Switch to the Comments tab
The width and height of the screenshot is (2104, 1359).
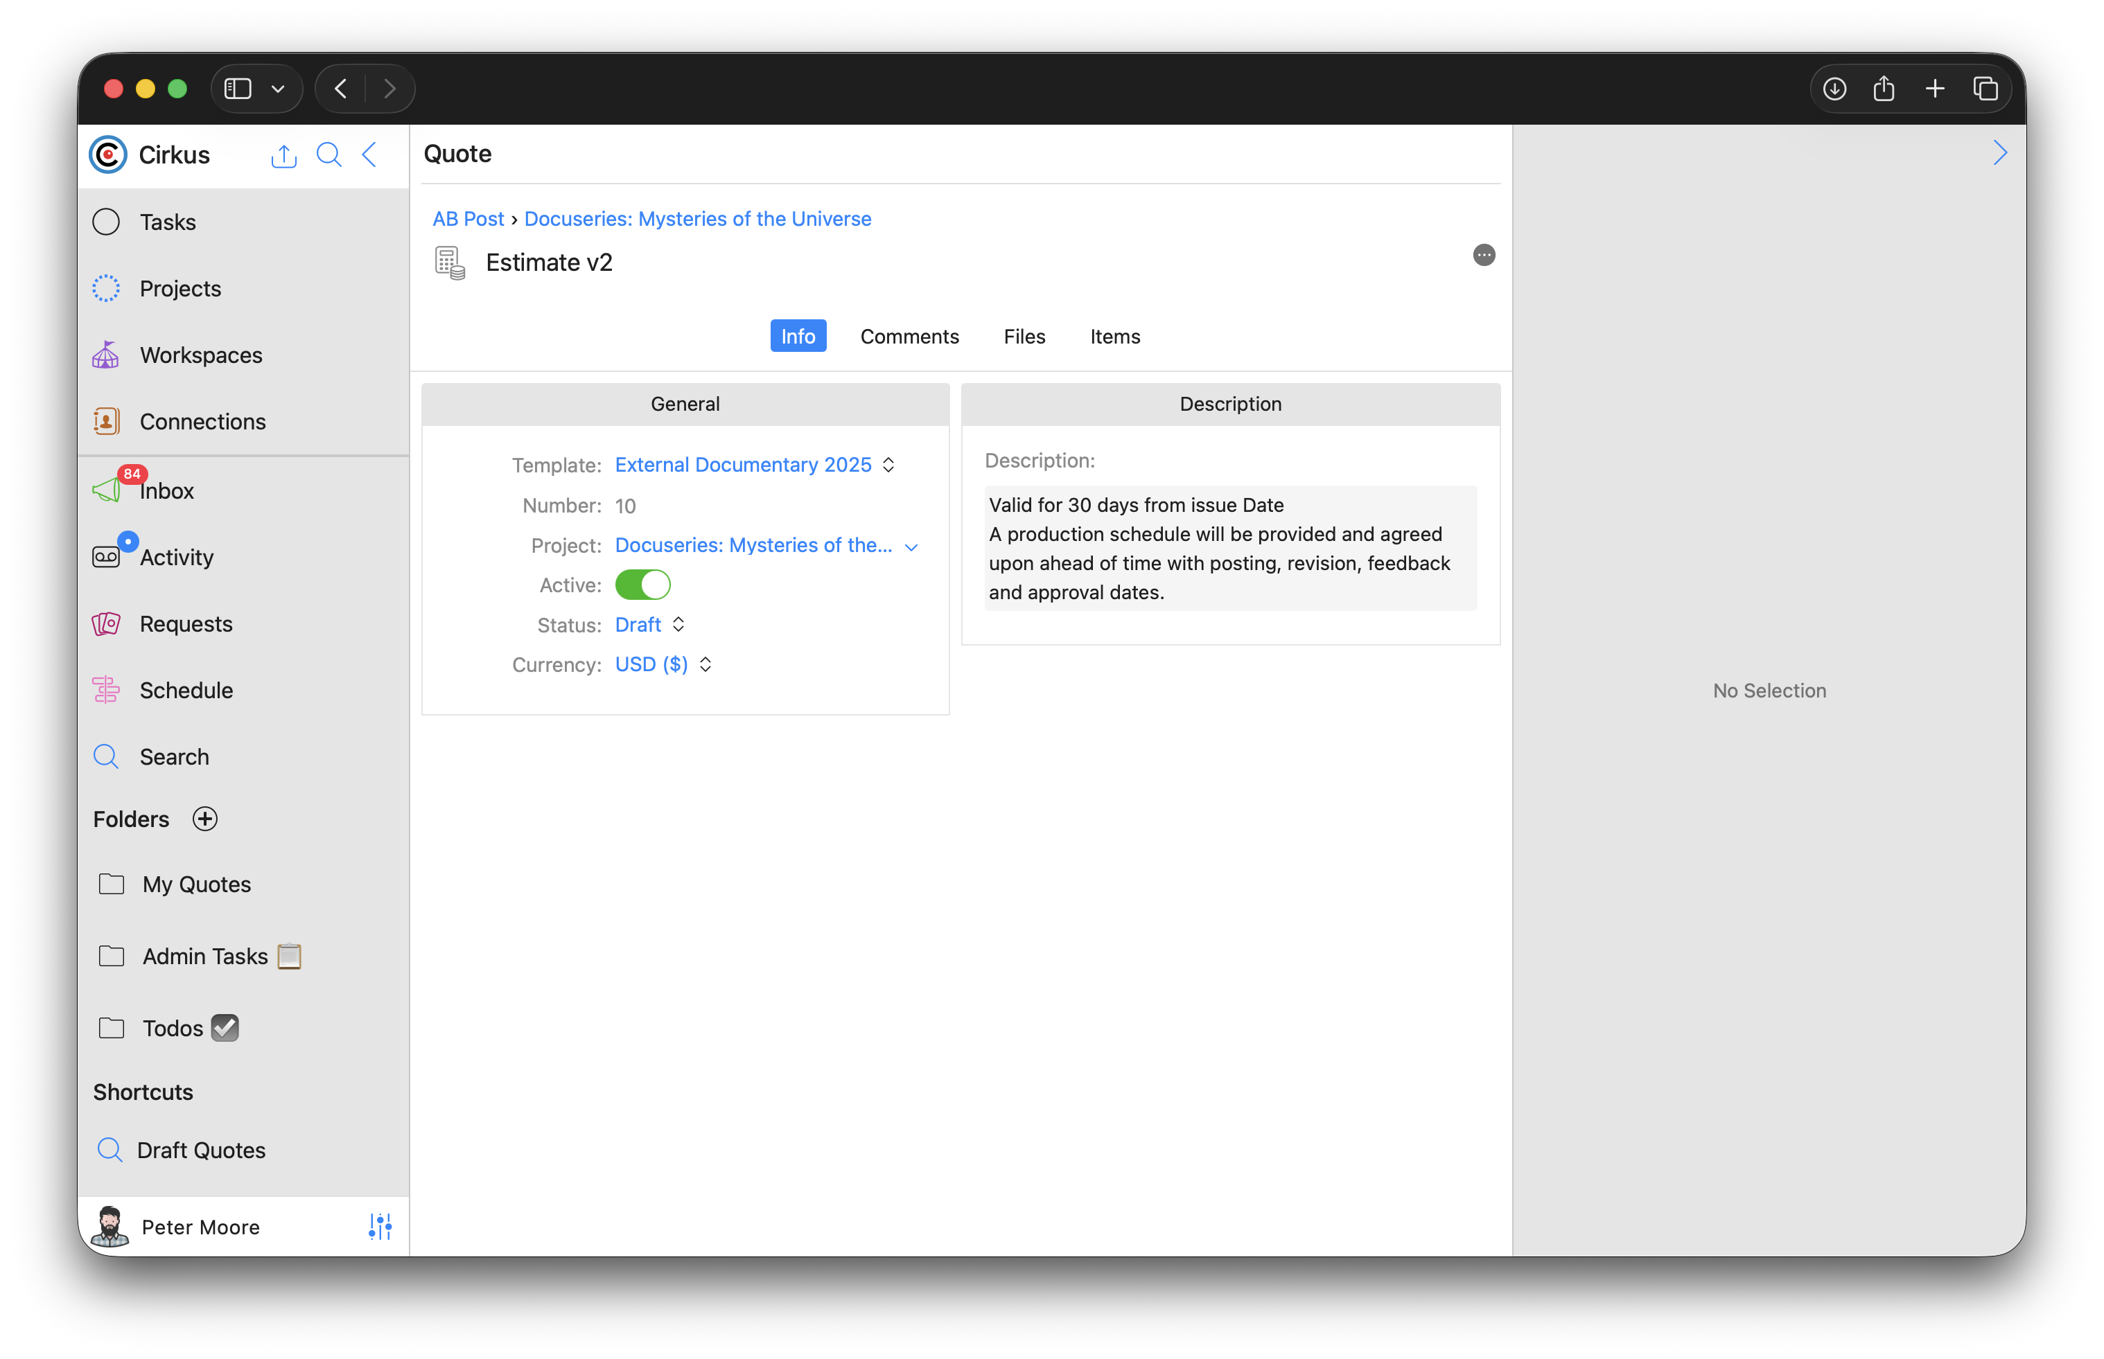coord(909,336)
